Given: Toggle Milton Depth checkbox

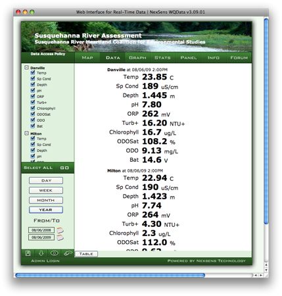Looking at the screenshot, I should click(x=33, y=150).
